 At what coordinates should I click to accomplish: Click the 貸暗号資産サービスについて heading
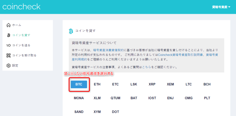[94, 43]
